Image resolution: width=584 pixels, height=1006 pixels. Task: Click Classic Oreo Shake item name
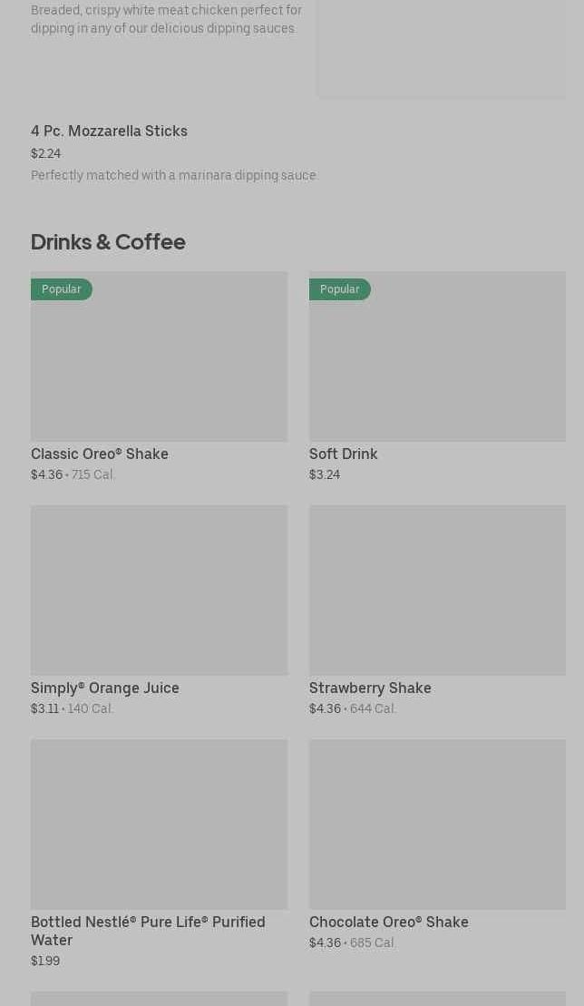click(x=100, y=454)
